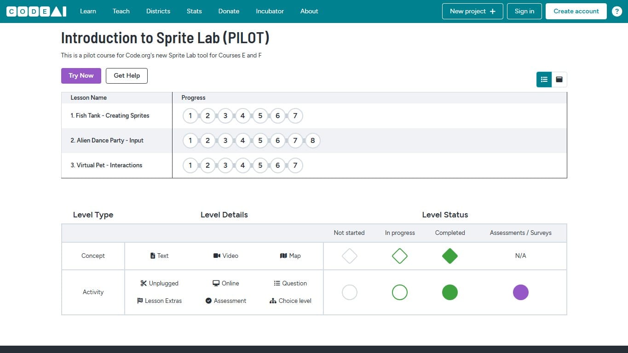The width and height of the screenshot is (628, 353).
Task: Open level 1 of Alien Dance Party
Action: click(x=190, y=141)
